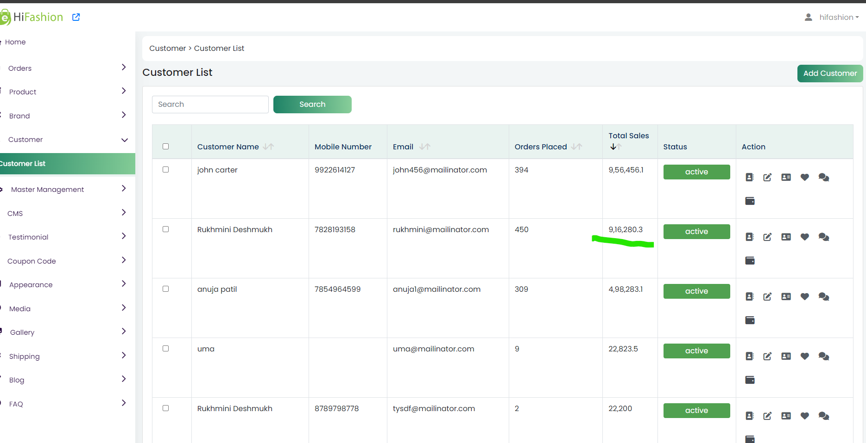This screenshot has width=866, height=443.
Task: Click address book icon for uma
Action: (750, 356)
